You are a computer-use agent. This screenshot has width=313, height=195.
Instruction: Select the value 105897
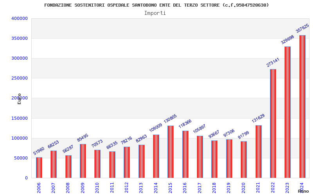pyautogui.click(x=200, y=129)
